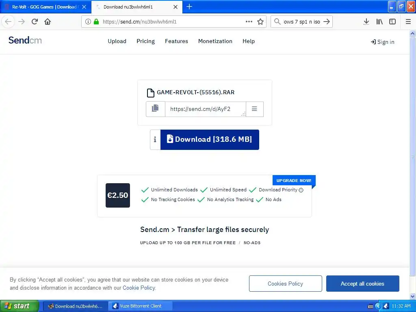Image resolution: width=416 pixels, height=312 pixels.
Task: Click the keyboard icon in system tray
Action: point(370,306)
